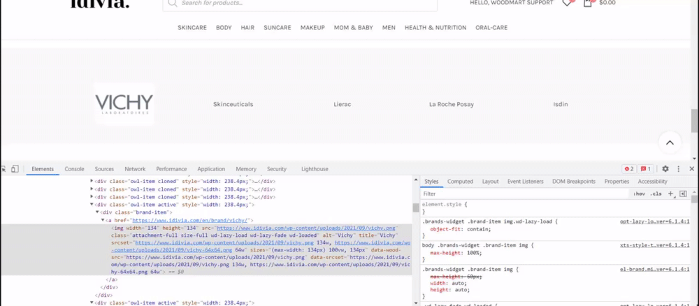The image size is (699, 306).
Task: Select the Accessibility subtab
Action: click(652, 181)
